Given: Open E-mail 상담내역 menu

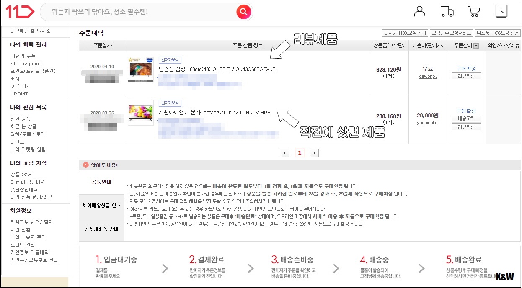Looking at the screenshot, I should pyautogui.click(x=28, y=182).
